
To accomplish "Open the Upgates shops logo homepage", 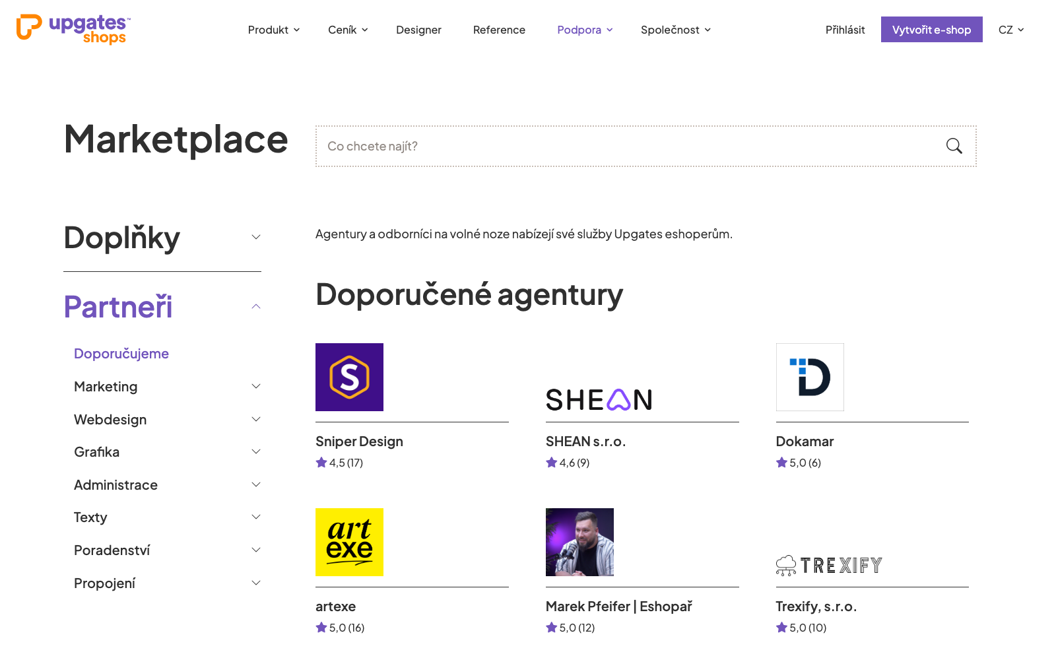I will [x=73, y=30].
